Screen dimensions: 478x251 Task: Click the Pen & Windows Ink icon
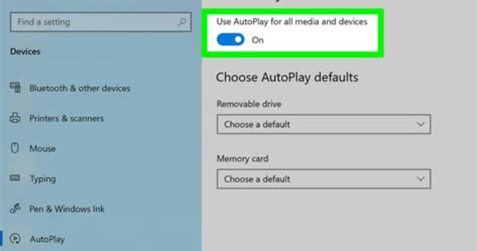pos(15,209)
